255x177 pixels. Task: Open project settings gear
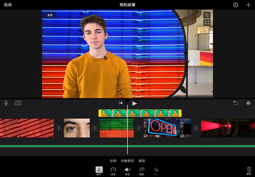[x=235, y=5]
